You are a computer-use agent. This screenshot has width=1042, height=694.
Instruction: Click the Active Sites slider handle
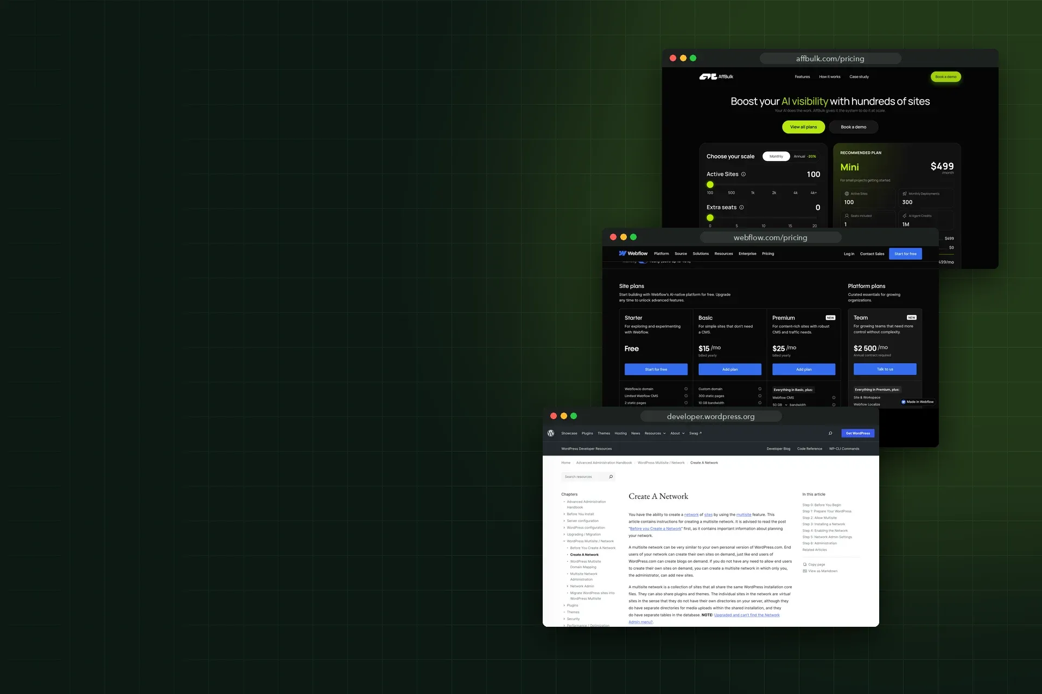click(x=710, y=185)
